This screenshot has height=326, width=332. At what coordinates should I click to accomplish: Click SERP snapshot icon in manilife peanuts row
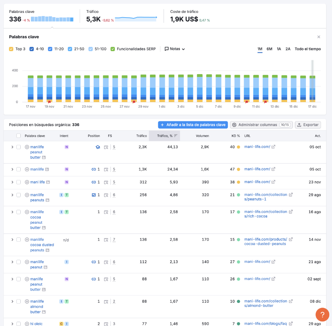click(x=106, y=195)
